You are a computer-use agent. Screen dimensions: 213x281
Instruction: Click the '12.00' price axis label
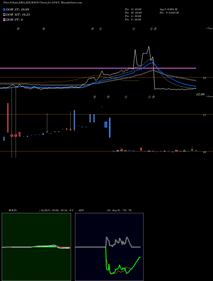click(x=200, y=94)
